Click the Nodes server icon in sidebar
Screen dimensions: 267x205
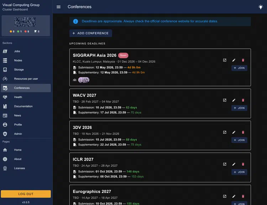coord(5,60)
